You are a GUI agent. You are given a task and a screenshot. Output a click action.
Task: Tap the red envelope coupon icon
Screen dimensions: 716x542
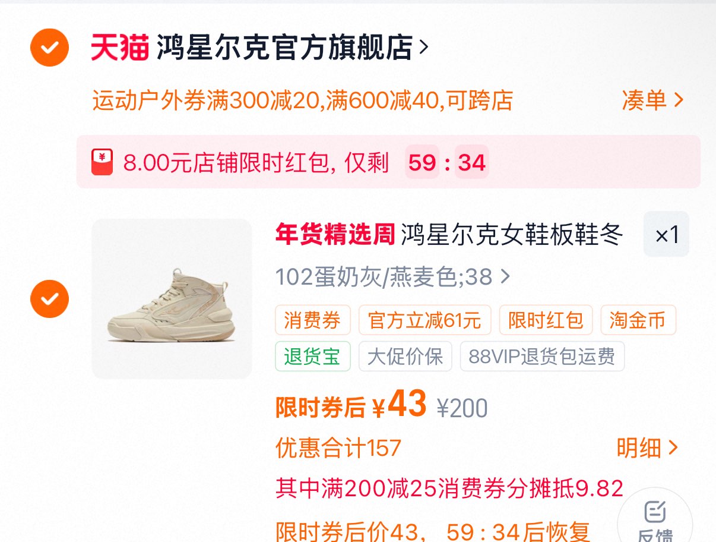tap(102, 162)
